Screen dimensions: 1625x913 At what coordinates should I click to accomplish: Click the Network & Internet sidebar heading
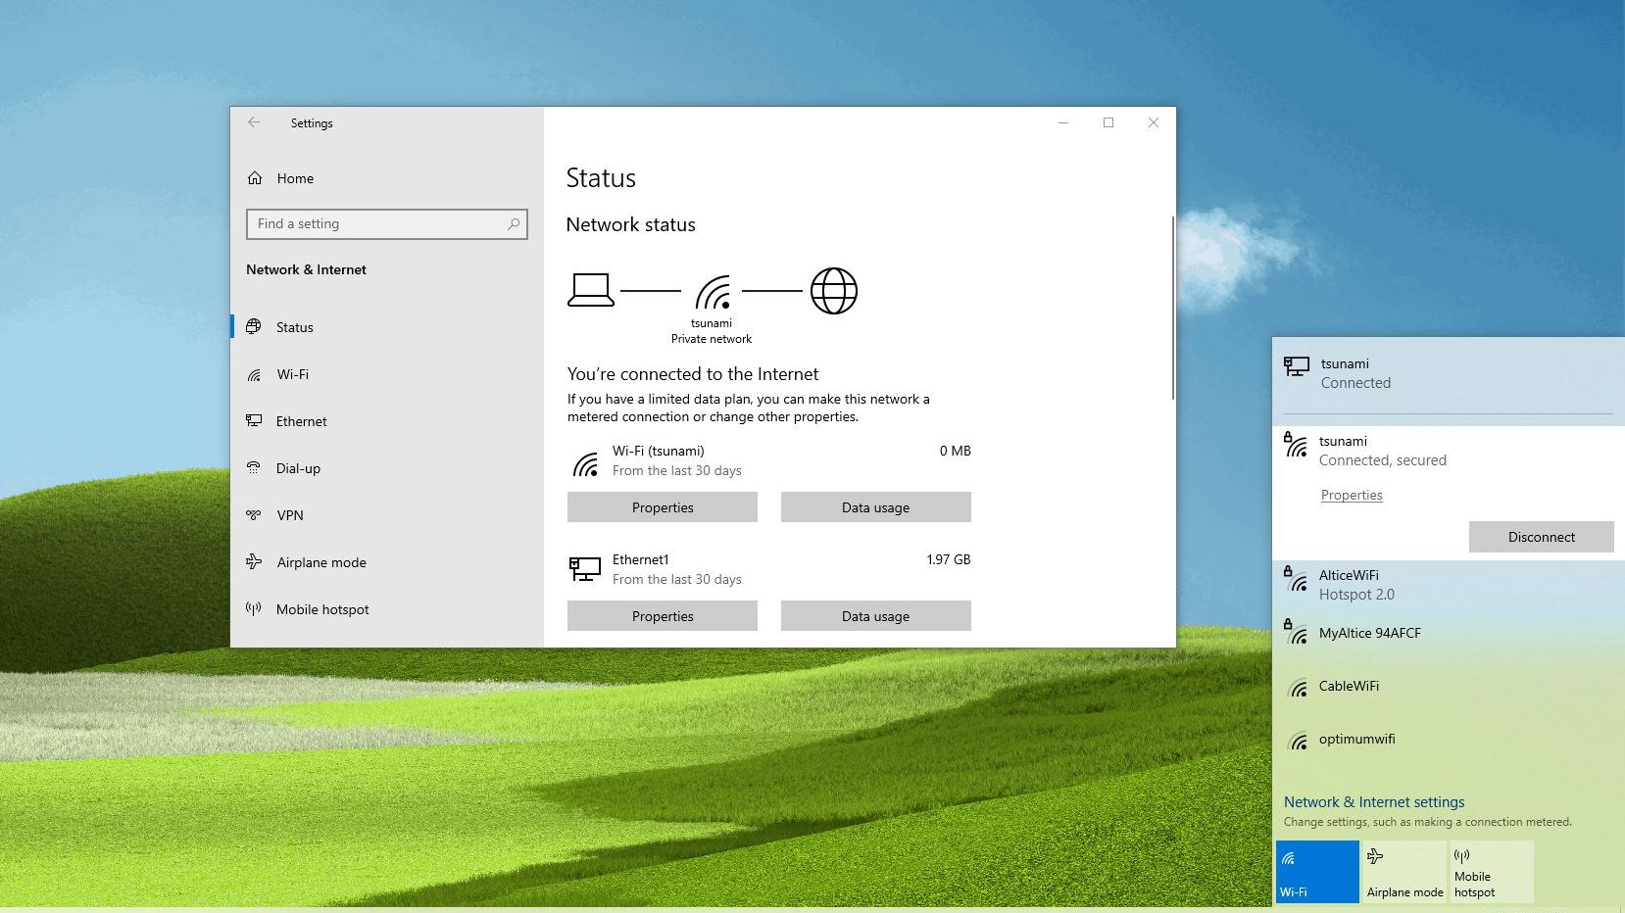tap(306, 269)
